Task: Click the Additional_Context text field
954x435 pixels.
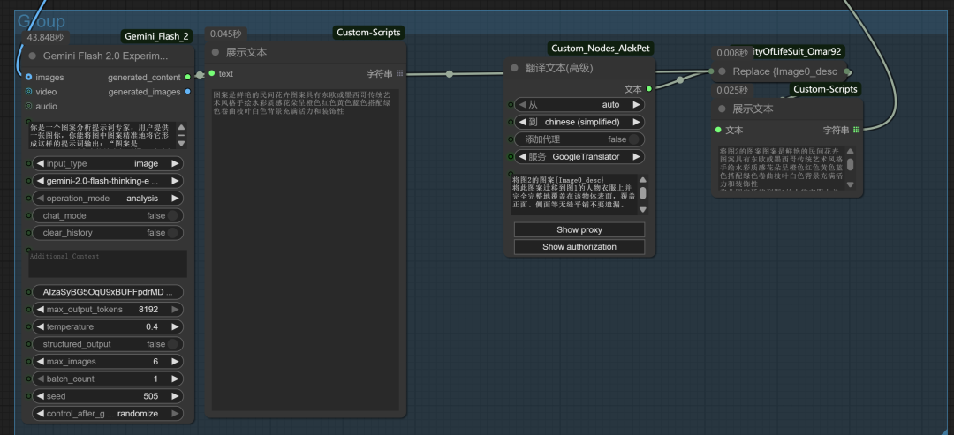Action: [x=107, y=265]
